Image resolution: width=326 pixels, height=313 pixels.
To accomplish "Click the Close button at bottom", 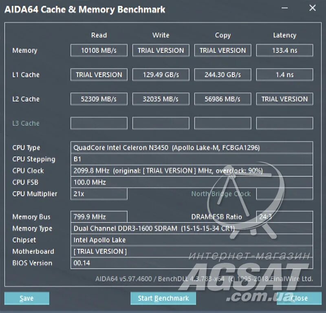I will click(299, 298).
